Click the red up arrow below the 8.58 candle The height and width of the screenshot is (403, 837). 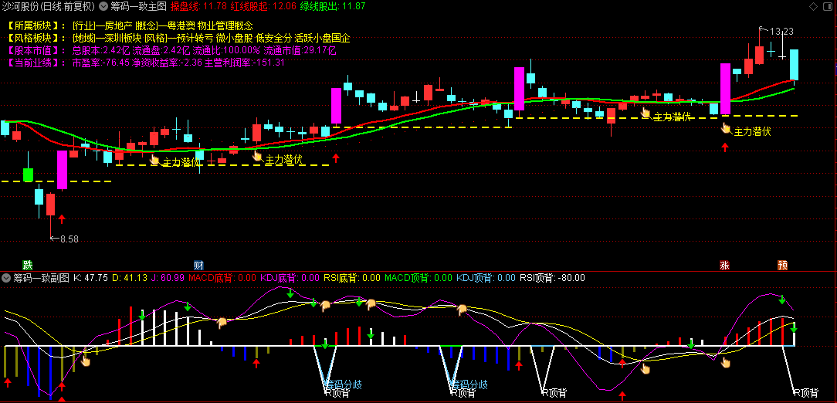[x=62, y=219]
